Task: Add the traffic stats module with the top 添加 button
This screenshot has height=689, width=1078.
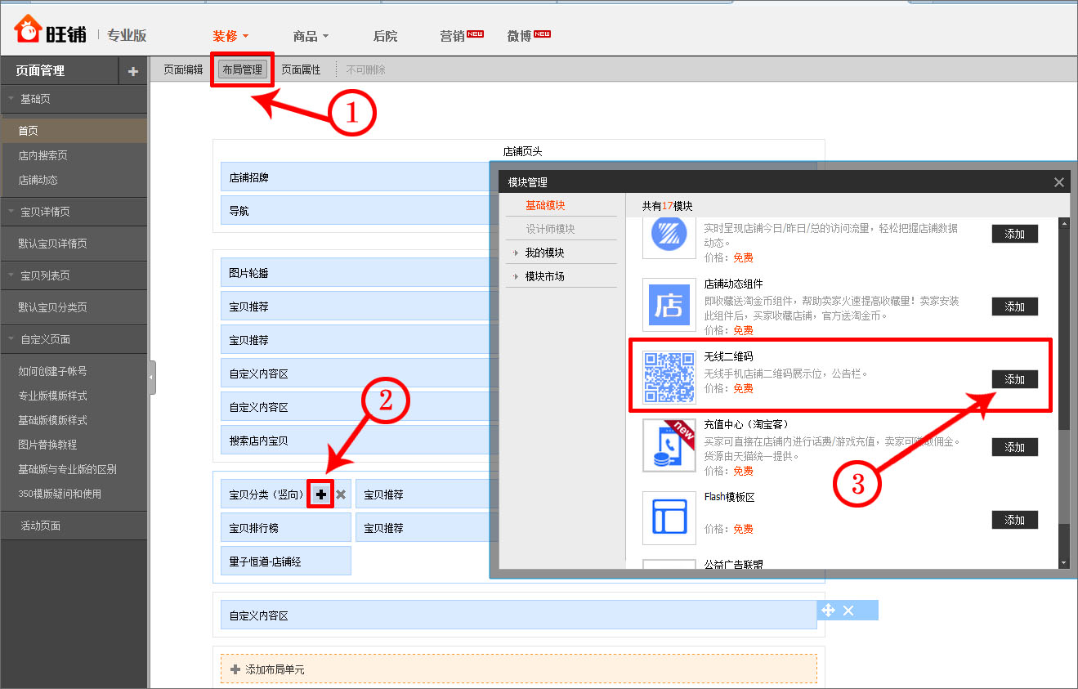Action: pyautogui.click(x=1015, y=234)
